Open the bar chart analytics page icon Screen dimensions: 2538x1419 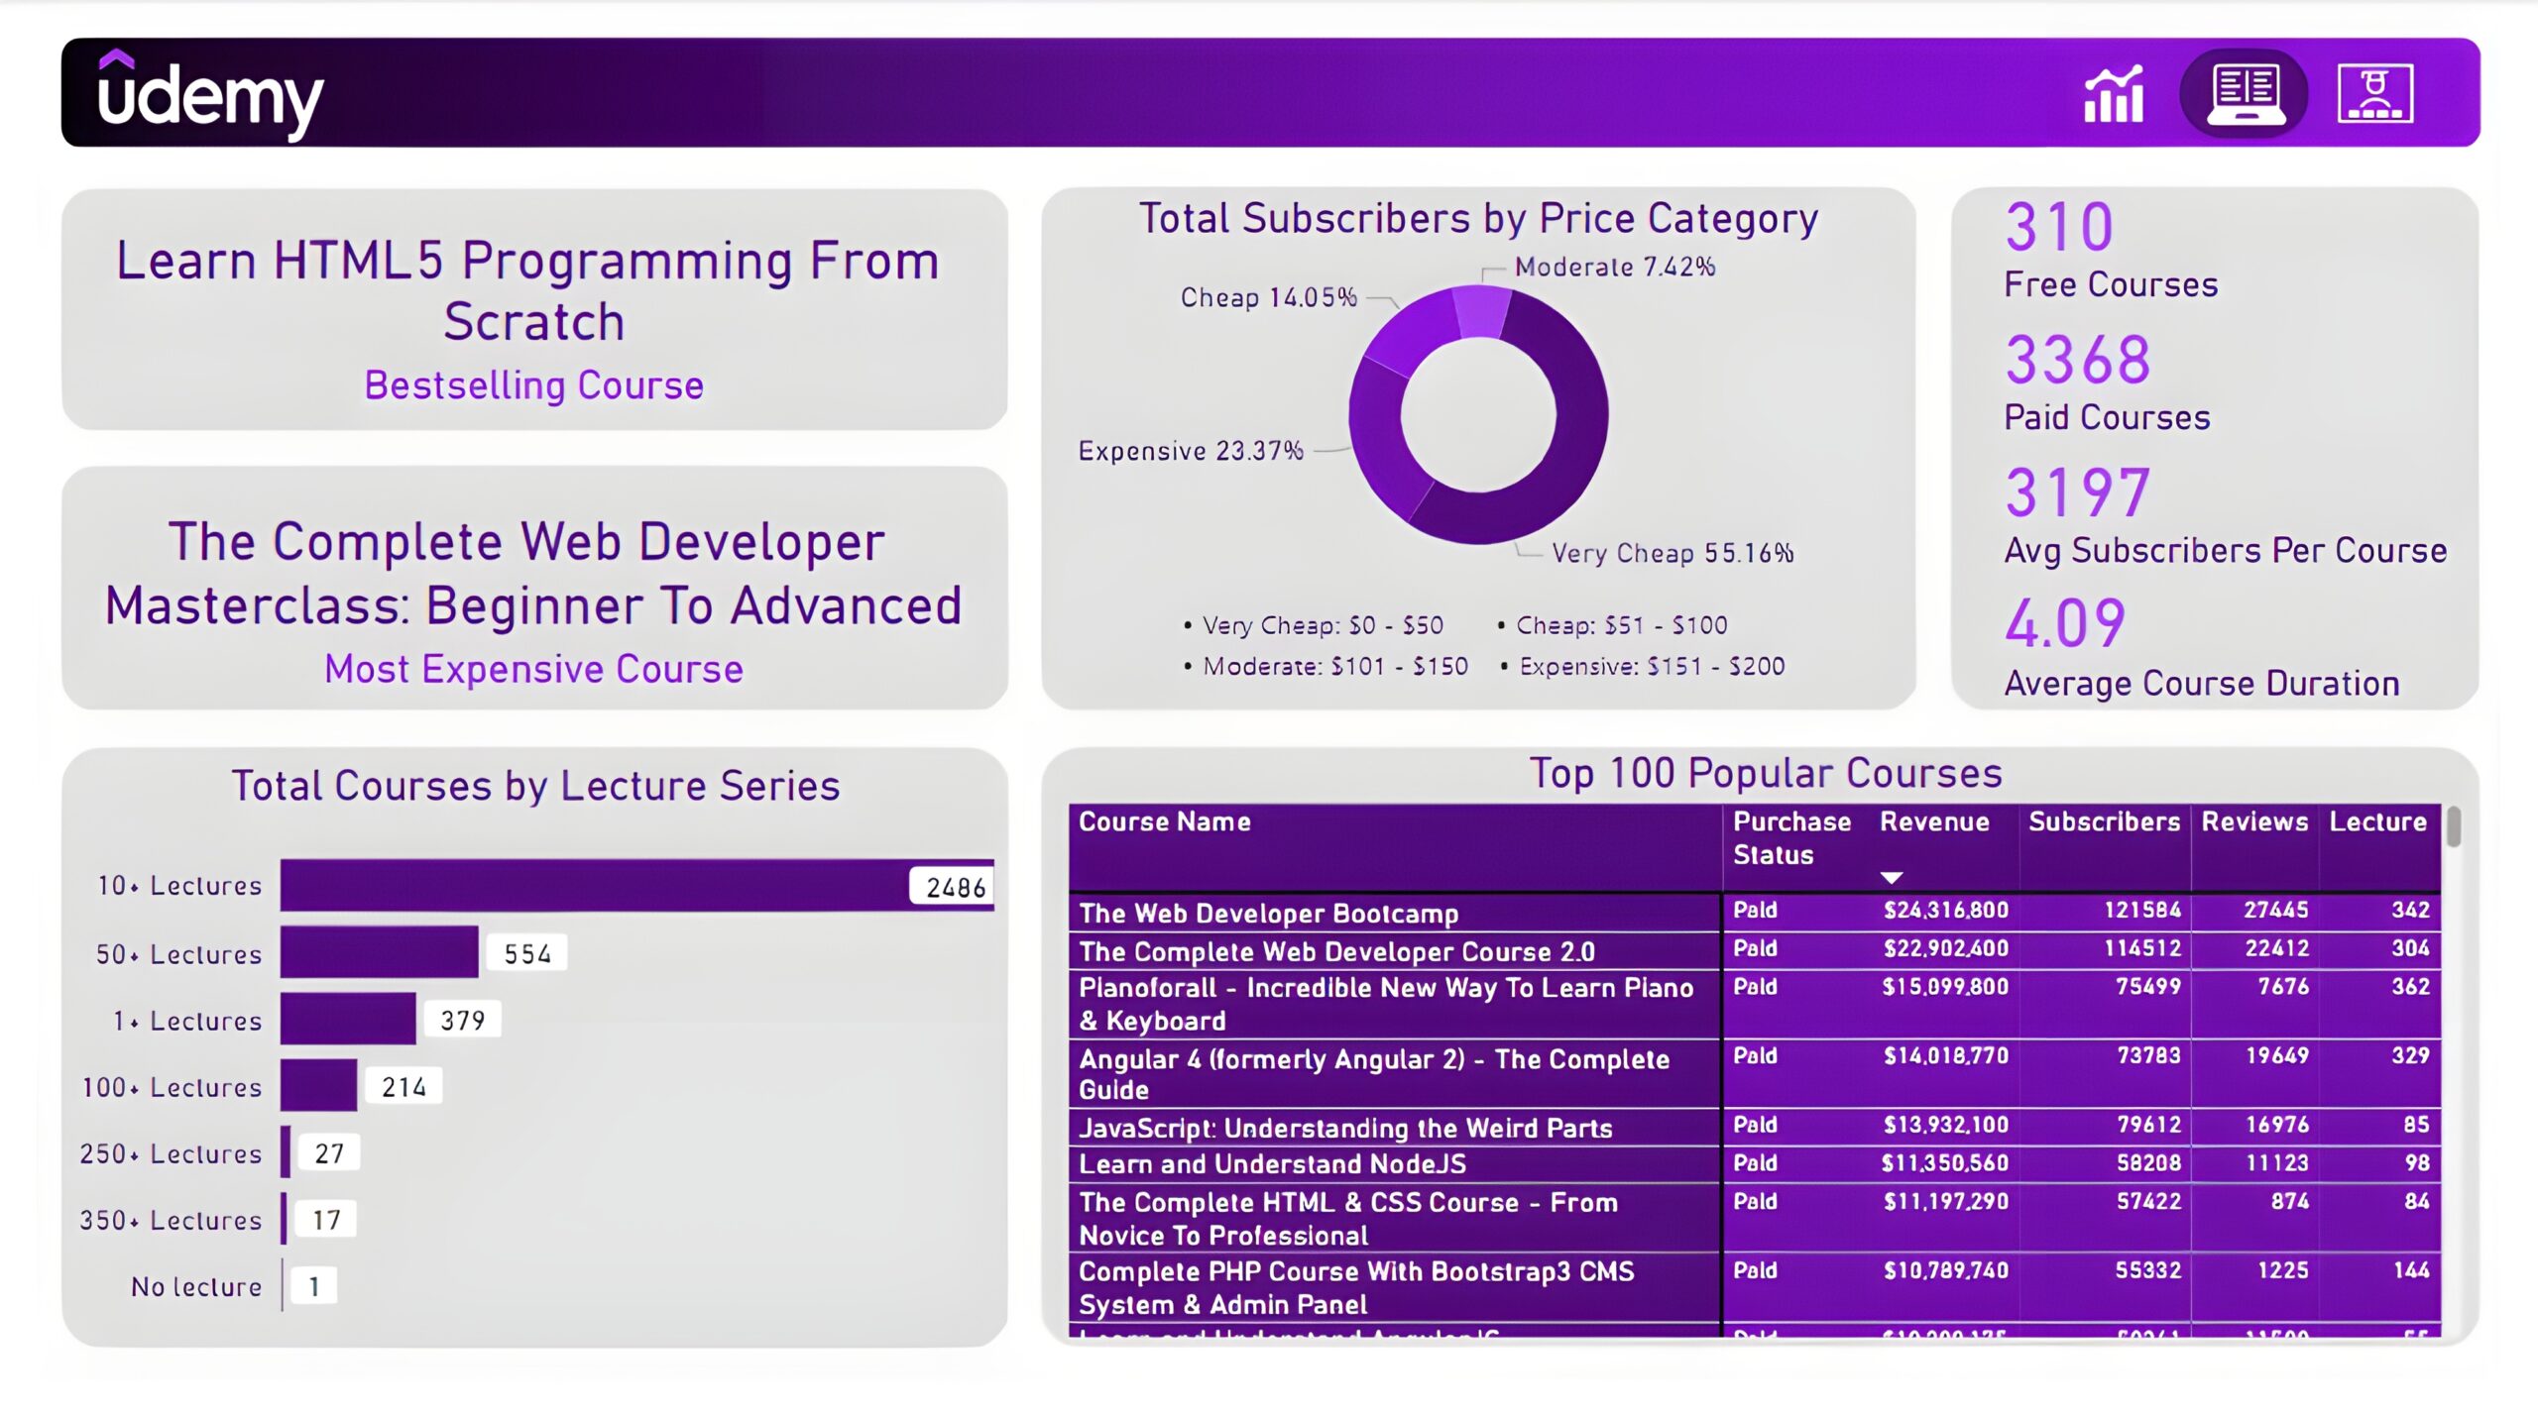coord(2114,95)
